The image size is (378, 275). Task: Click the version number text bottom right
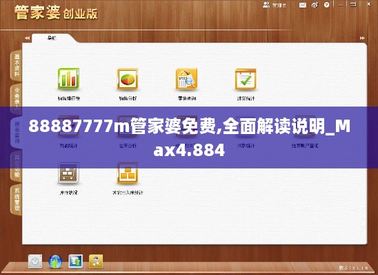point(354,267)
